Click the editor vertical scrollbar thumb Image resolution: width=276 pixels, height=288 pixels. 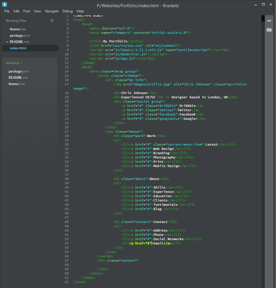263,18
